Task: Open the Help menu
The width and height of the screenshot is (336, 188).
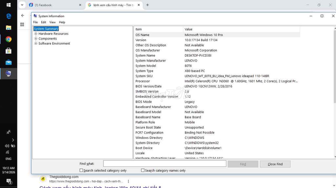Action: (62, 22)
